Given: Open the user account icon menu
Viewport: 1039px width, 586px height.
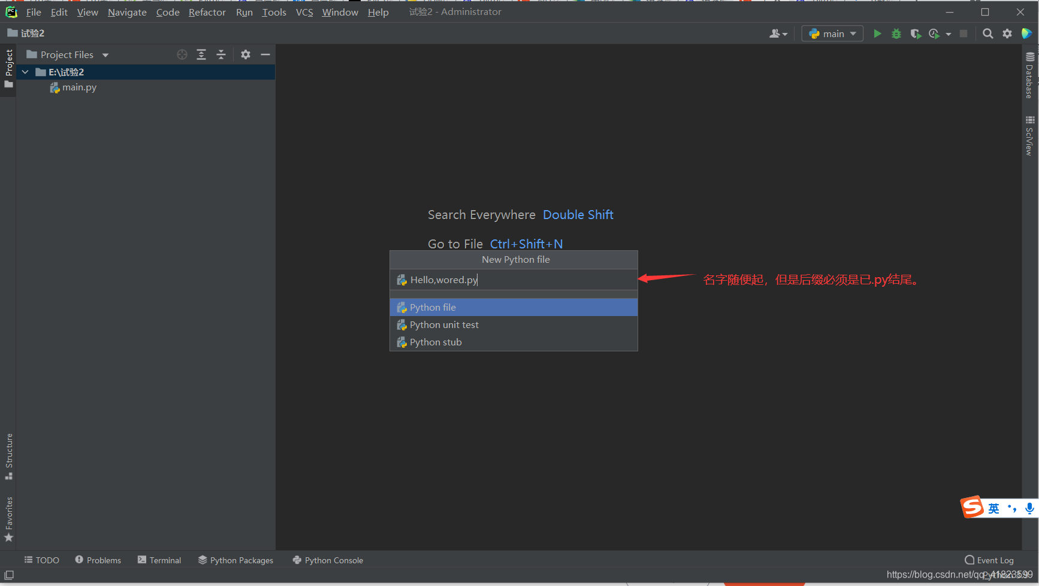Looking at the screenshot, I should click(x=778, y=34).
